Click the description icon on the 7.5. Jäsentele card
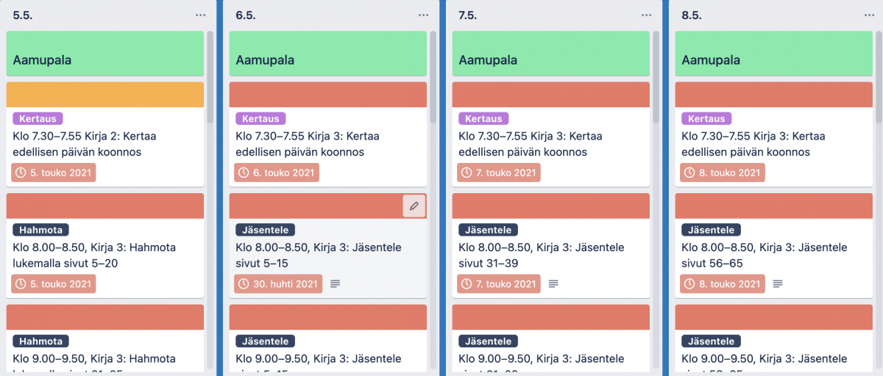The width and height of the screenshot is (883, 376). (x=554, y=283)
